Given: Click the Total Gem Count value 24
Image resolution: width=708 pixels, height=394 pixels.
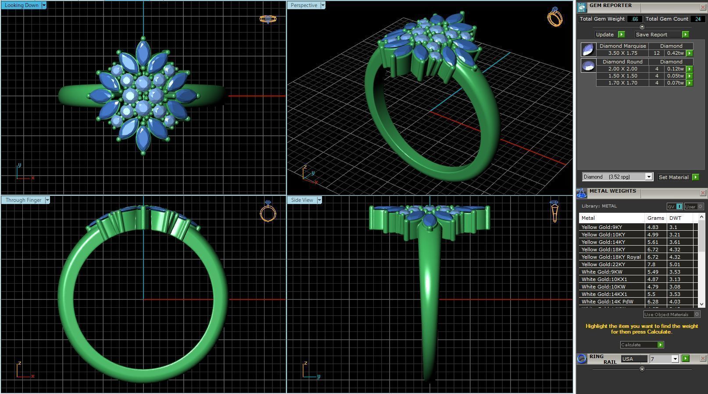Looking at the screenshot, I should click(x=697, y=19).
